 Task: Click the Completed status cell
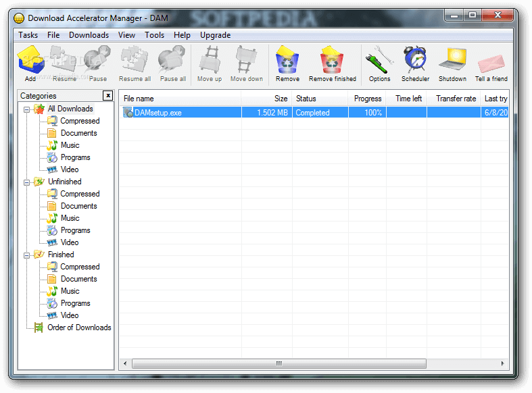tap(320, 113)
